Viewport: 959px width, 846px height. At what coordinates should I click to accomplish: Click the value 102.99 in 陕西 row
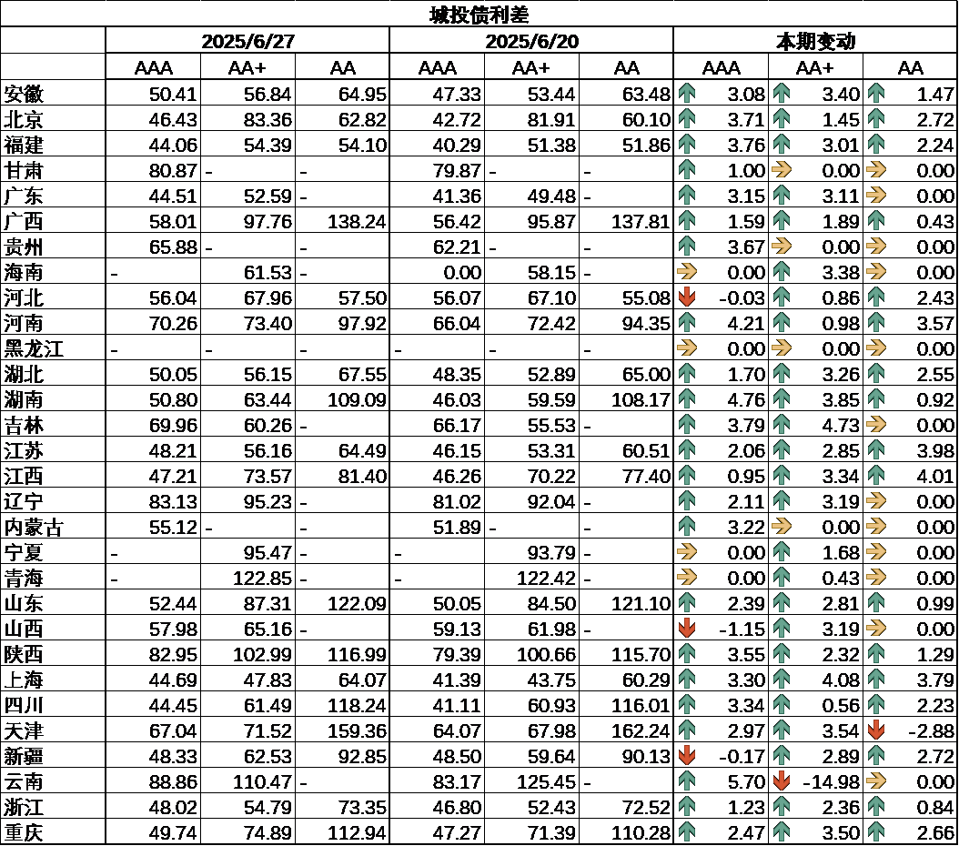(x=262, y=654)
